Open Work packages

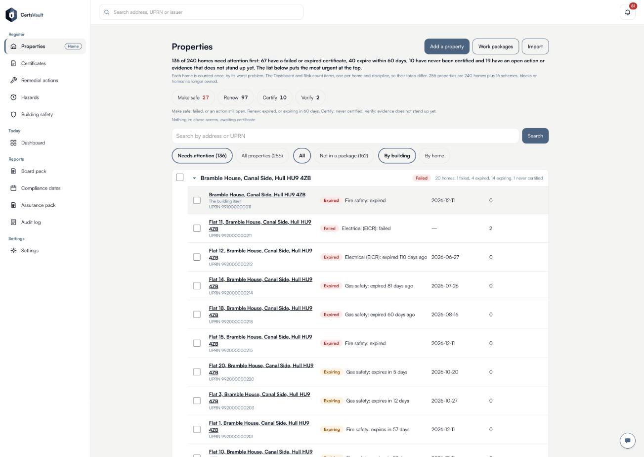pyautogui.click(x=496, y=46)
